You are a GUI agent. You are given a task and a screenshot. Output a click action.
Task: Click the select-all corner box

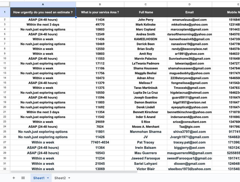[5, 4]
